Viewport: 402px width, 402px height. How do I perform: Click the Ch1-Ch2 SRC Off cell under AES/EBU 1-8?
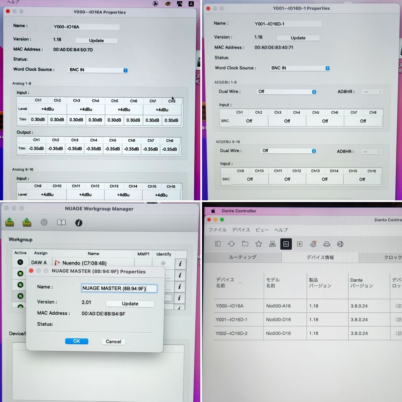pos(249,121)
